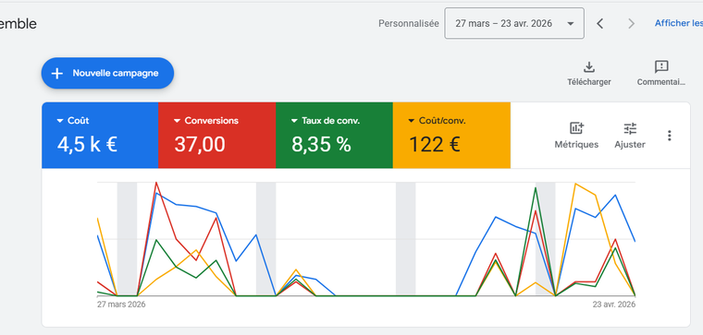This screenshot has height=335, width=703.
Task: Open the Commentaires feedback icon
Action: pos(661,67)
